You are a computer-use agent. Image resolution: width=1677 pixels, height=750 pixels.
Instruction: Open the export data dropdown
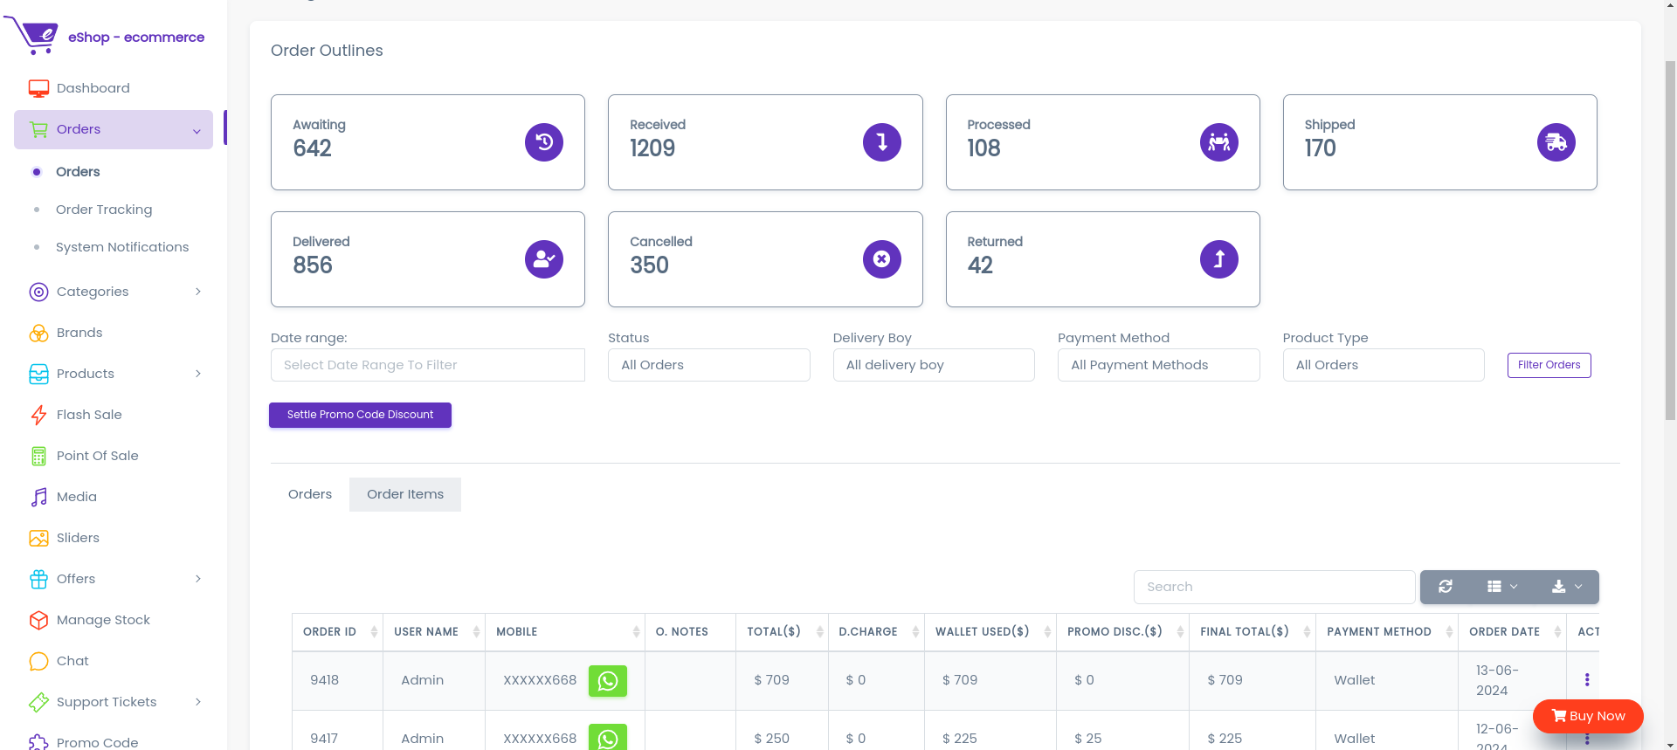[x=1566, y=587]
